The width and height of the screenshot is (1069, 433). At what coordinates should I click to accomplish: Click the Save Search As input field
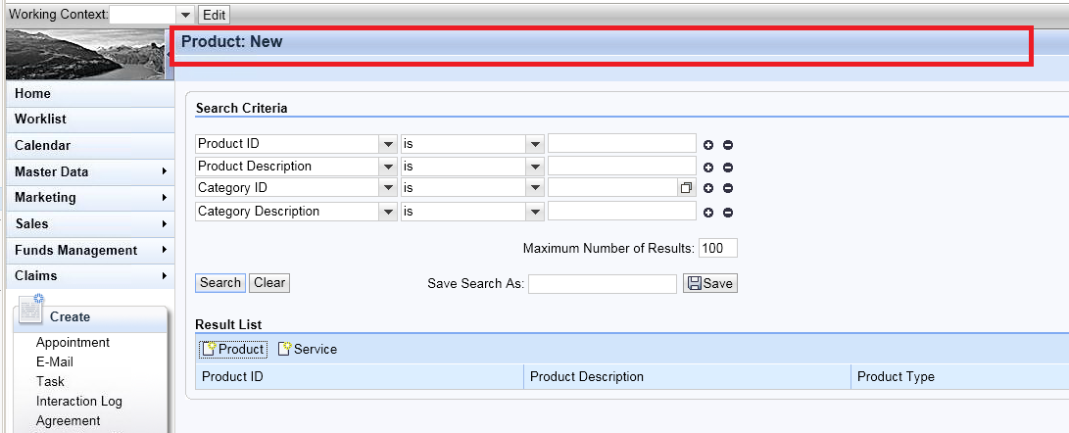pos(603,284)
